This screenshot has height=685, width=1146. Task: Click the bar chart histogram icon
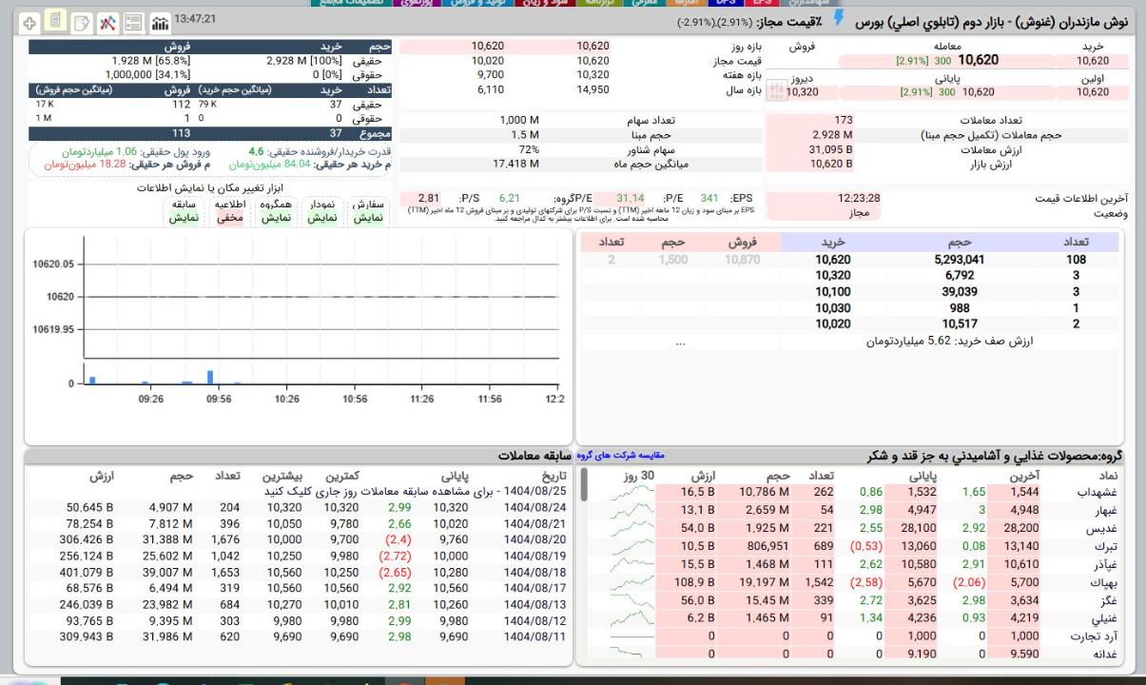[160, 21]
